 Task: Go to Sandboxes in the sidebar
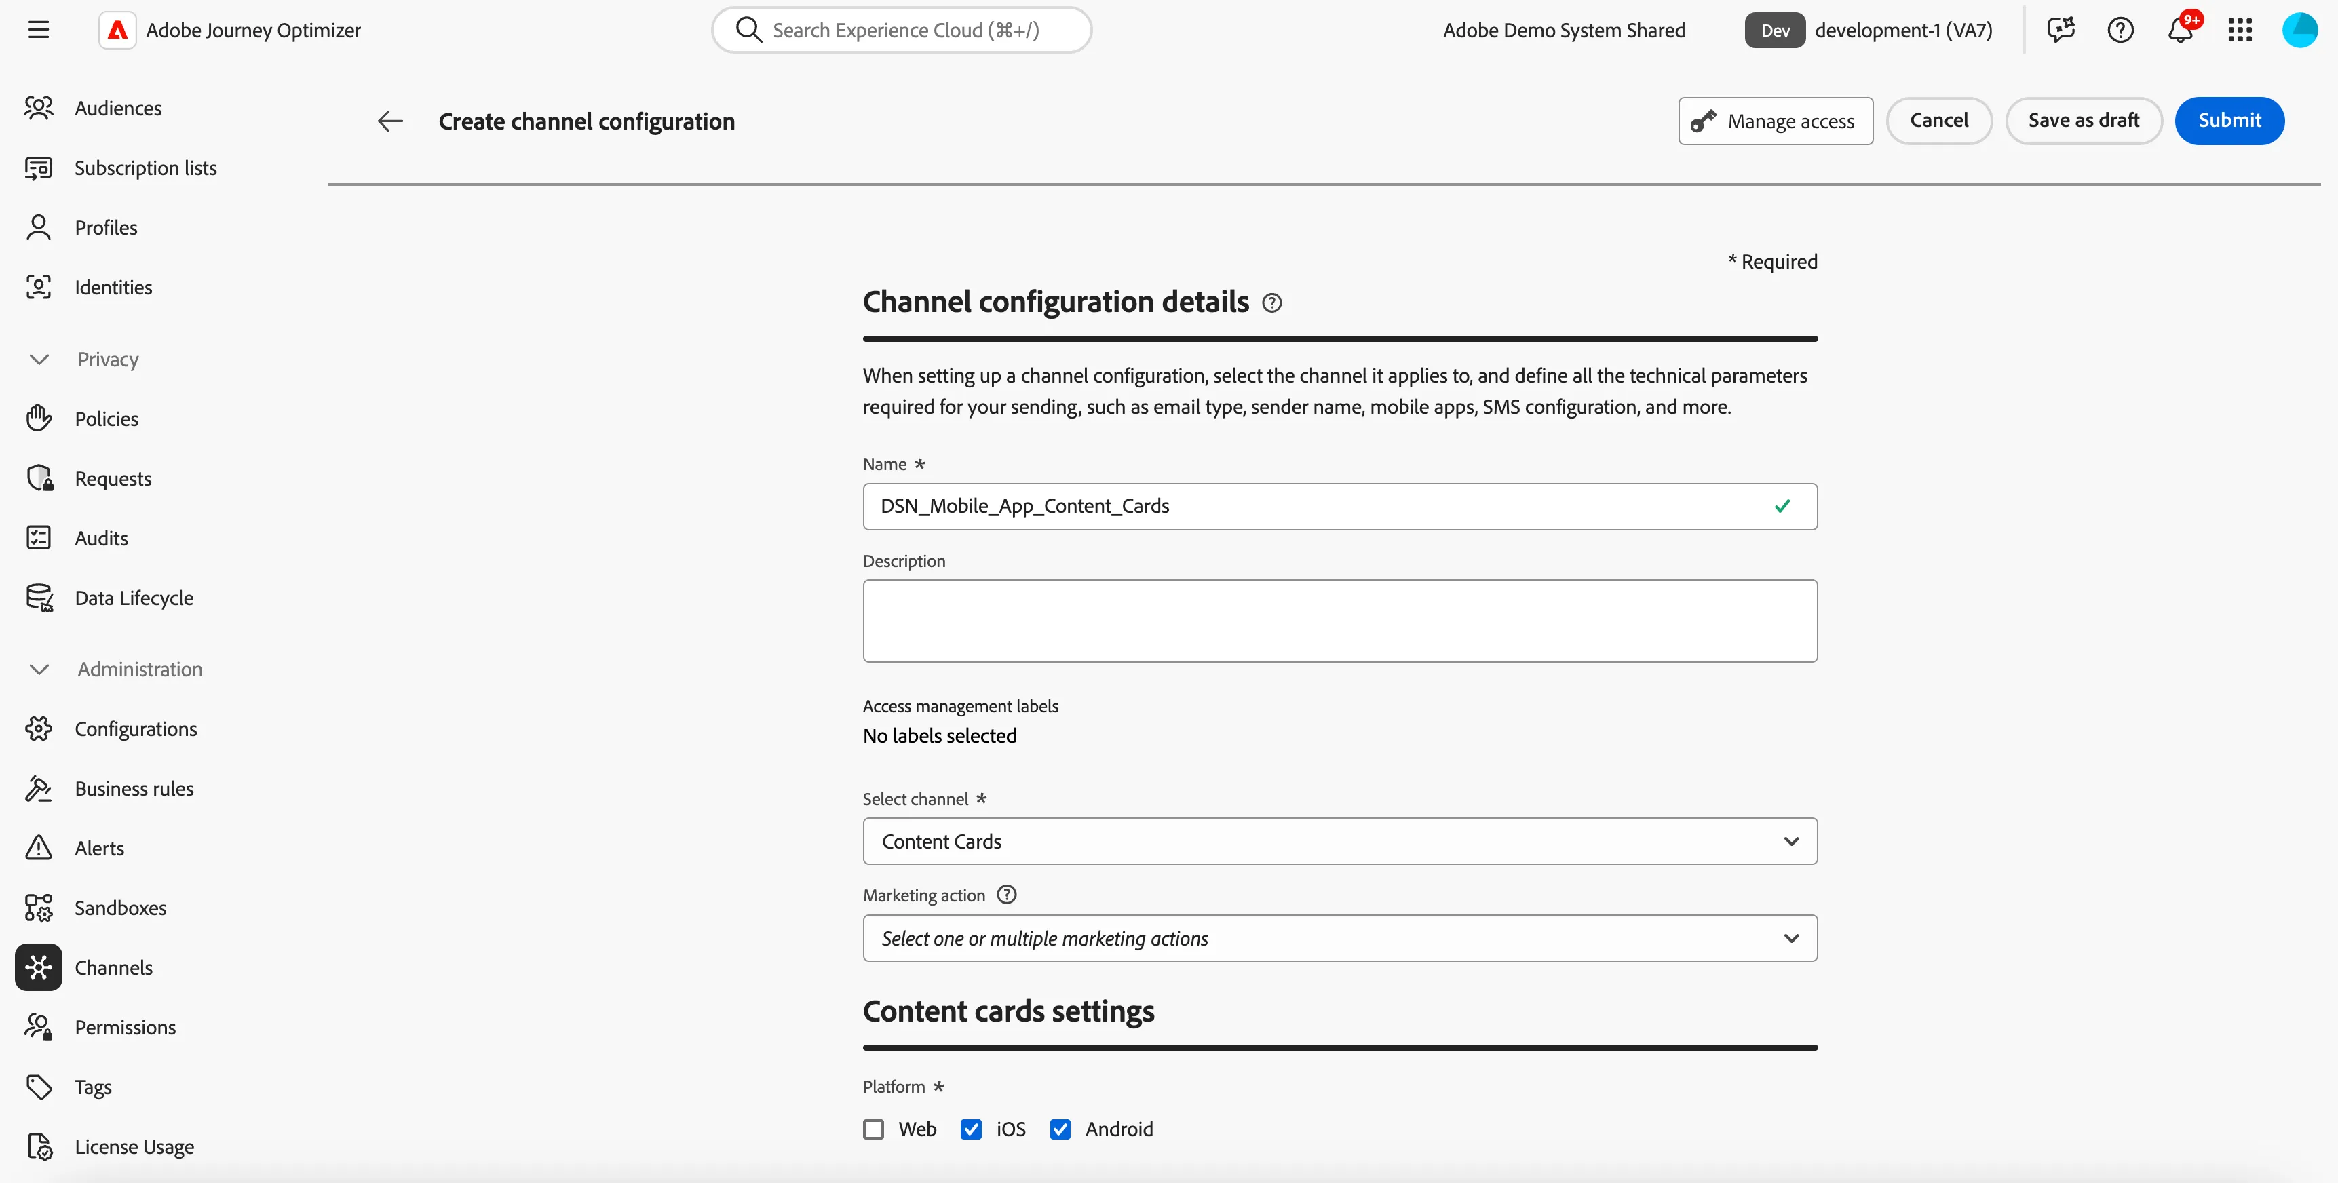[x=120, y=907]
